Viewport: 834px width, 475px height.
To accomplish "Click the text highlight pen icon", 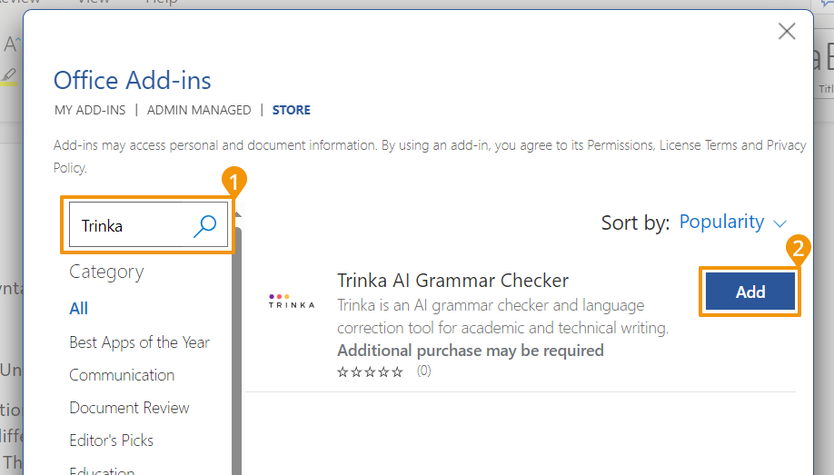I will [9, 74].
